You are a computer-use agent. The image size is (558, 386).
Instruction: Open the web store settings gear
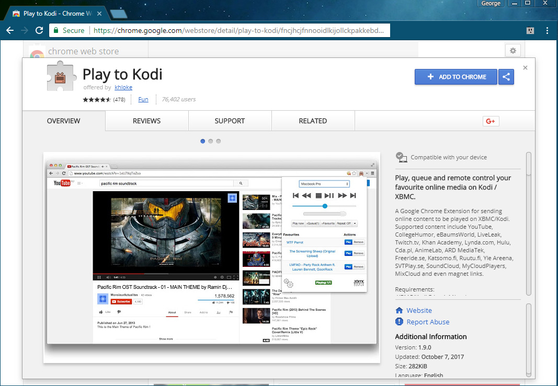coord(513,51)
